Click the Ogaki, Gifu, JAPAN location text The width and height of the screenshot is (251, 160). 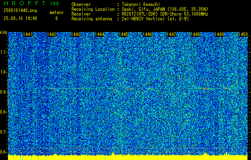[x=165, y=9]
